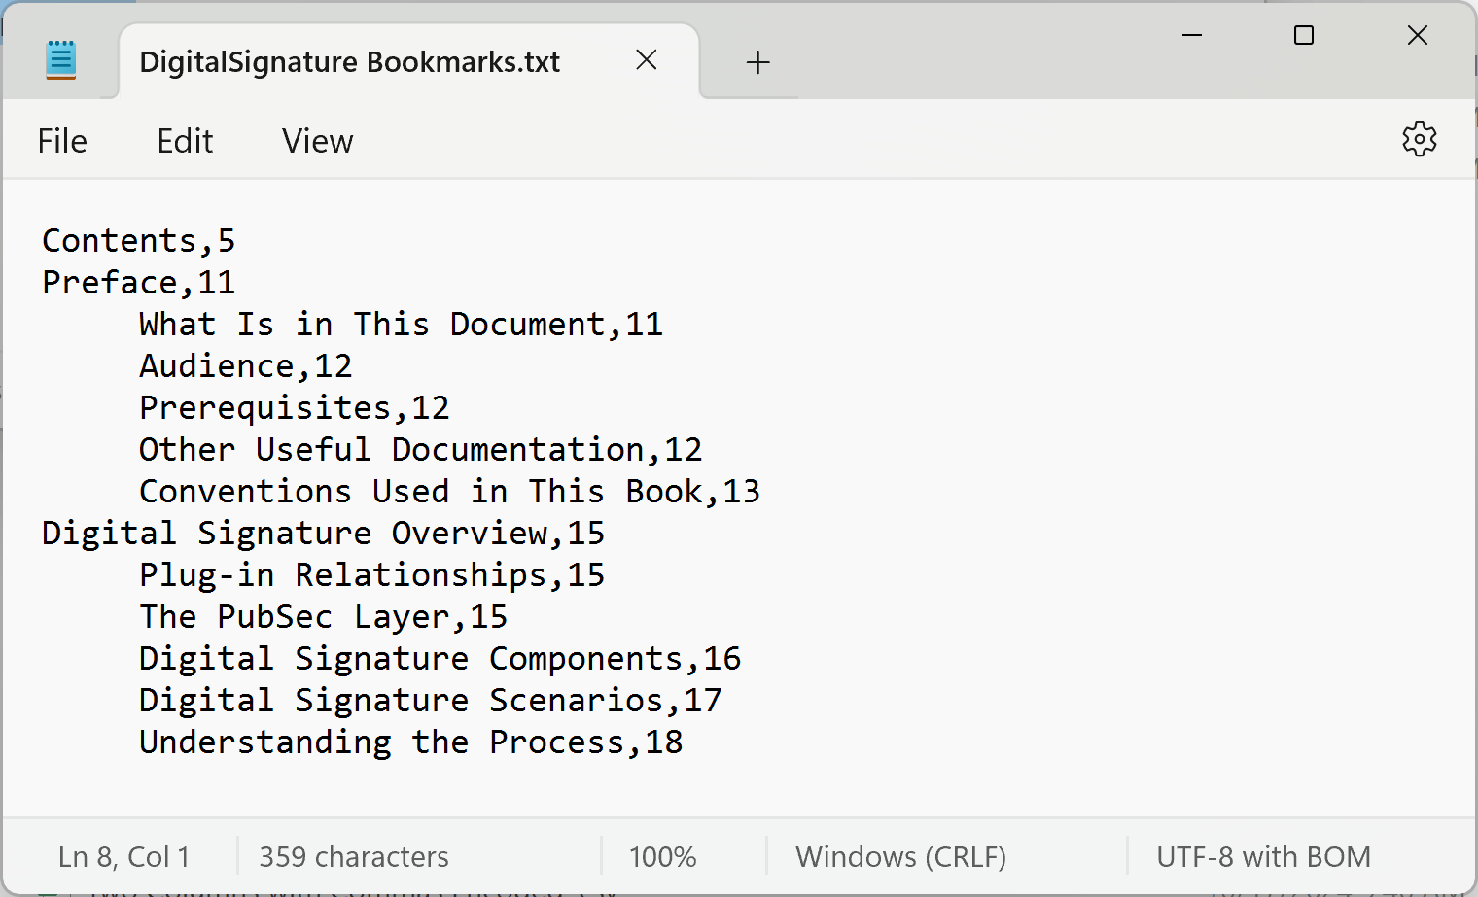Viewport: 1478px width, 897px height.
Task: Click line "Other Useful Documentation,12"
Action: point(420,449)
